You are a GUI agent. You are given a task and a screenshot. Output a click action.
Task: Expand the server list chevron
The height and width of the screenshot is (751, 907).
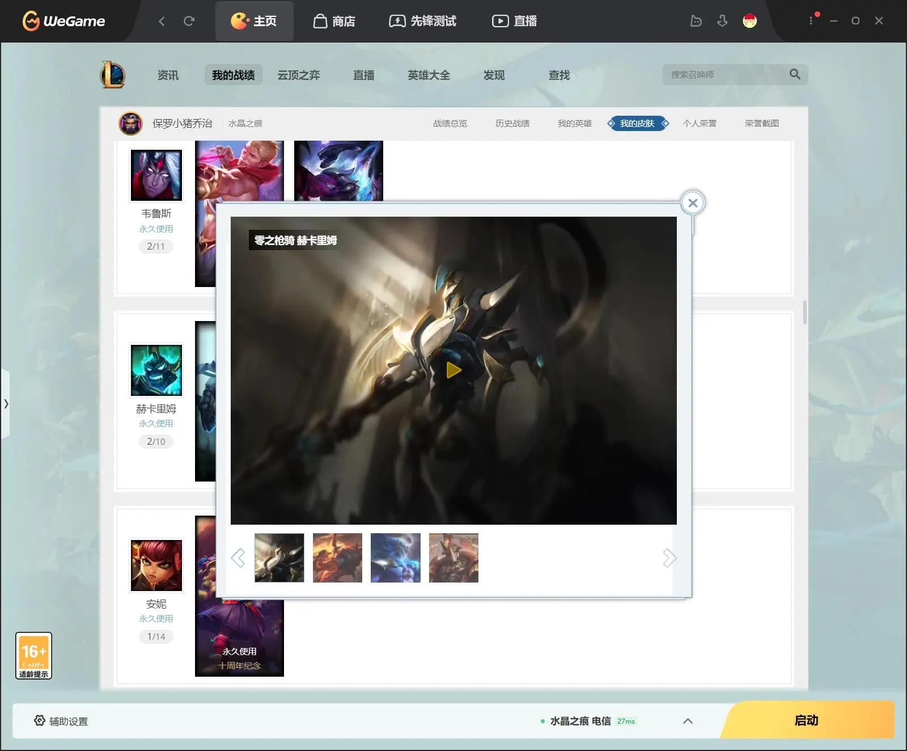pyautogui.click(x=688, y=721)
